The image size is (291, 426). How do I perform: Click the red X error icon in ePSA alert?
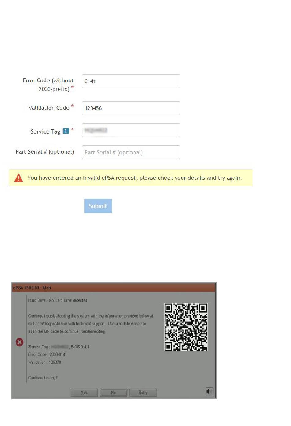(20, 342)
